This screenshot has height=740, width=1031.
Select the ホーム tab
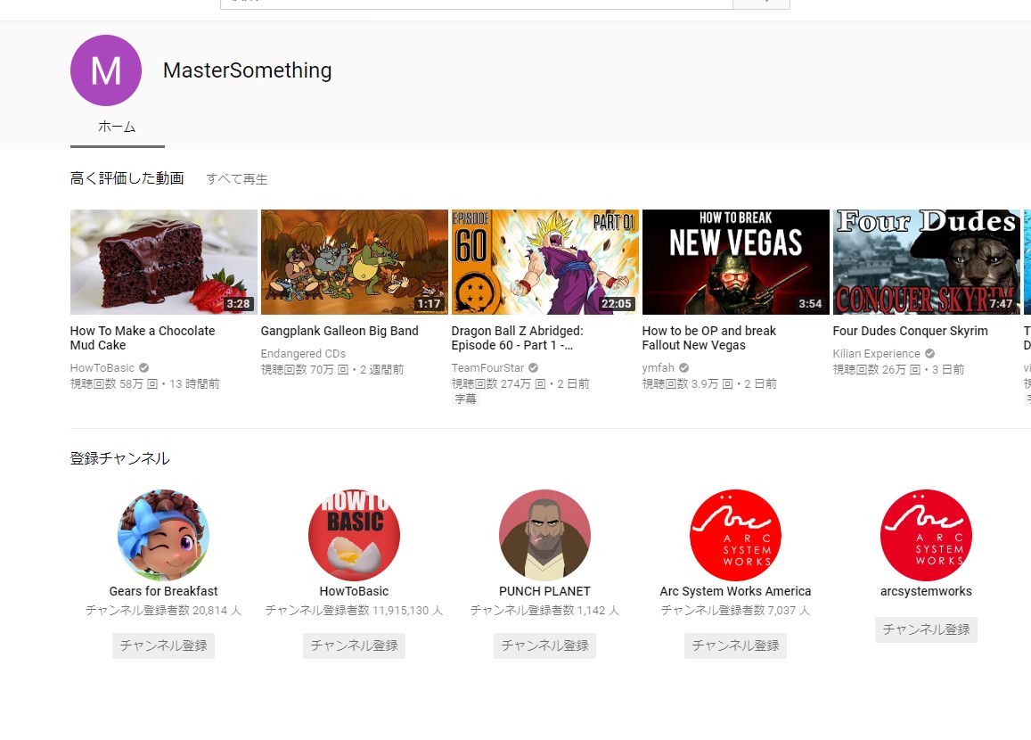coord(117,127)
